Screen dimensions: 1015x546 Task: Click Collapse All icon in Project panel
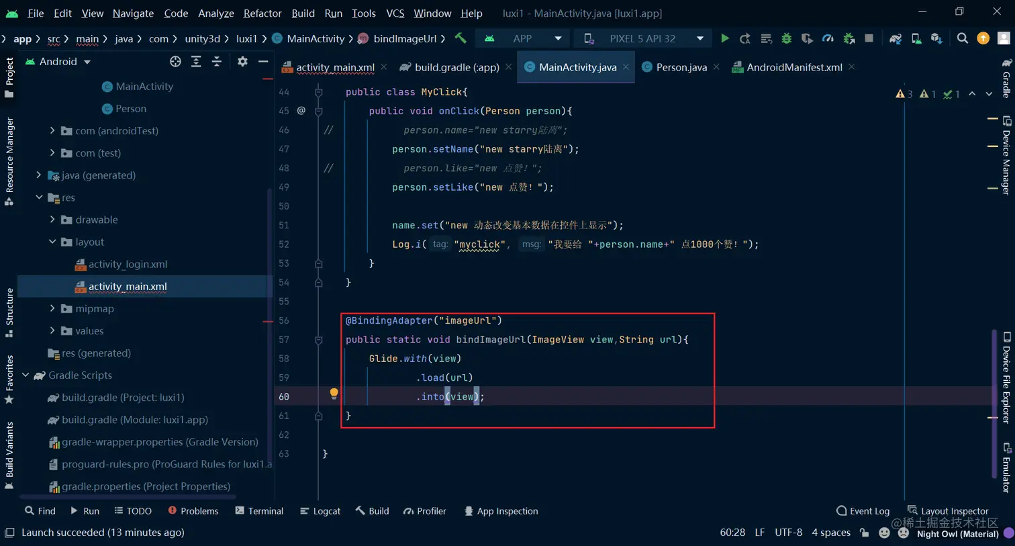[217, 61]
